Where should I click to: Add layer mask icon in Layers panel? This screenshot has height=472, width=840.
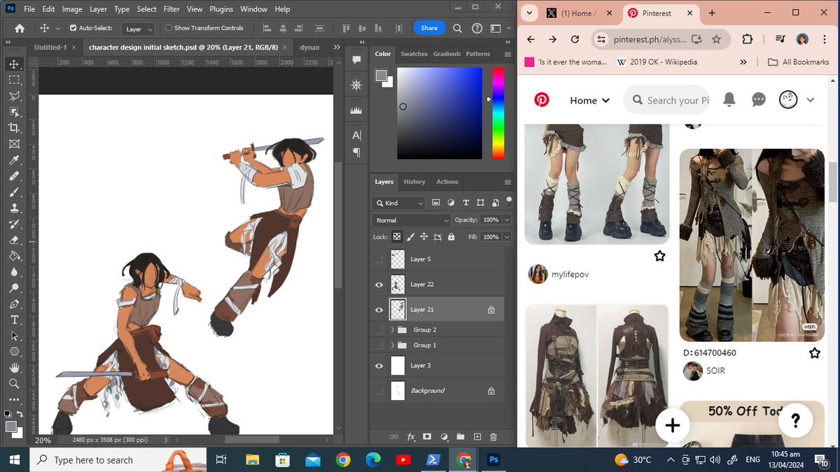point(427,436)
